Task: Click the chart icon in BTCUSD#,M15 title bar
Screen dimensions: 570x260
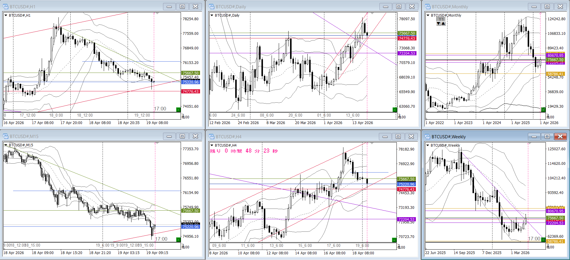Action: click(6, 136)
